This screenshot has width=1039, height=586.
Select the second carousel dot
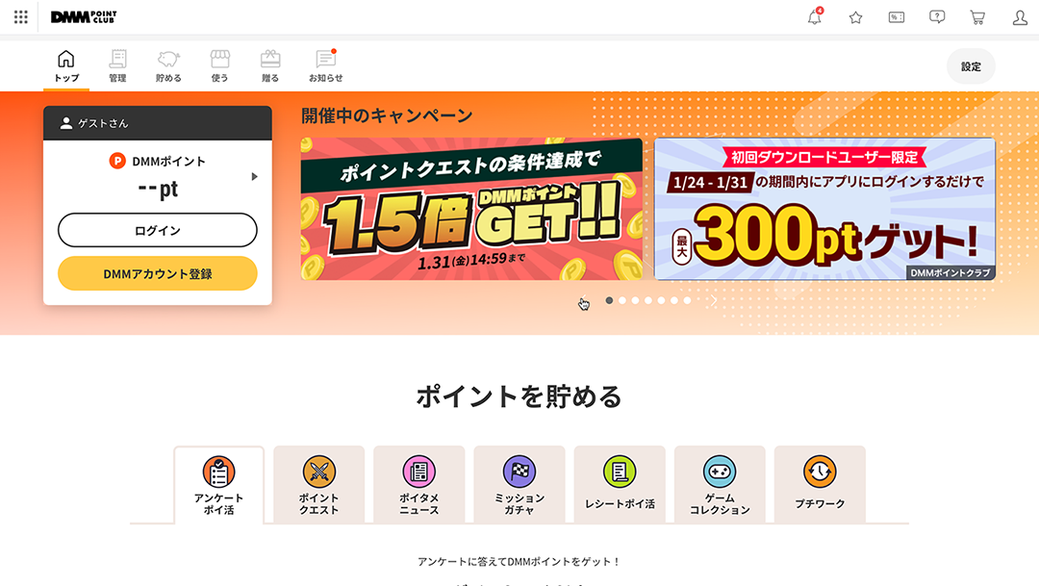(x=622, y=300)
